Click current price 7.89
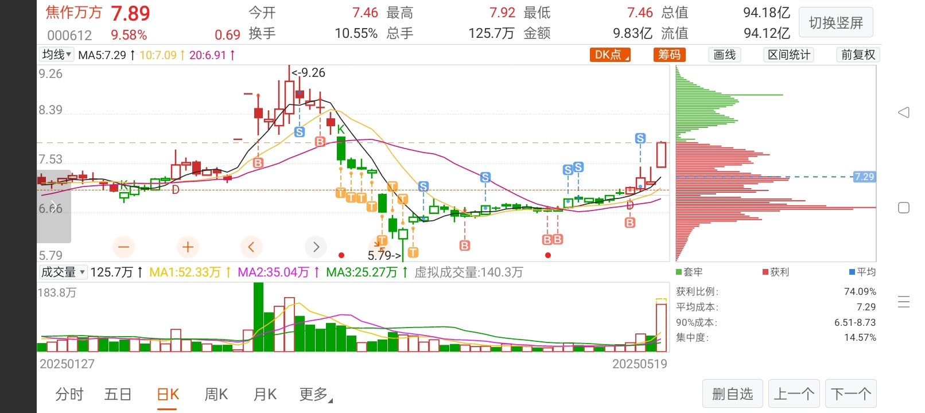925x413 pixels. click(130, 13)
